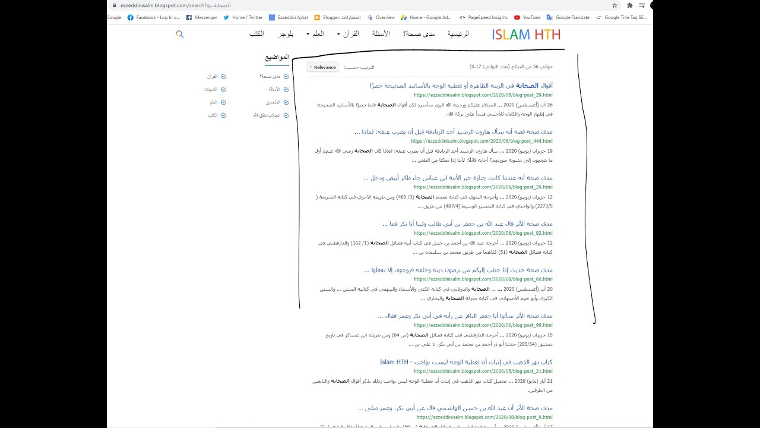760x428 pixels.
Task: Click the check icon beside the sidebar الكتب topic
Action: pyautogui.click(x=223, y=115)
